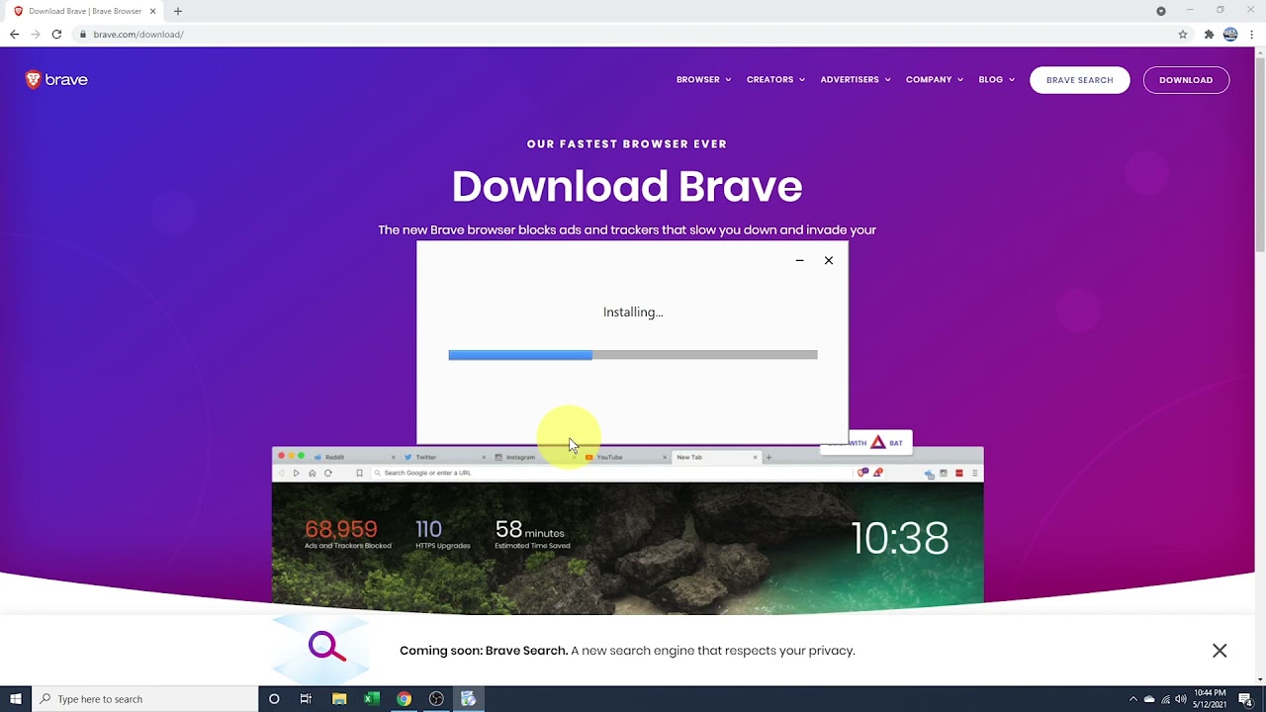Close the Download Brave tab
This screenshot has height=712, width=1266.
pos(152,11)
